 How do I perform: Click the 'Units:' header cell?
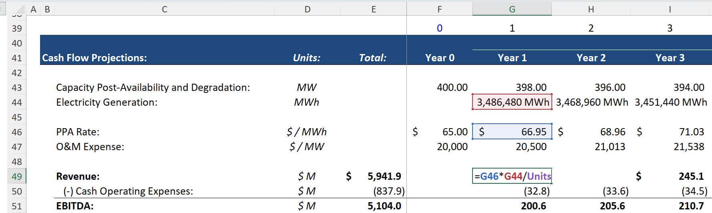[307, 58]
